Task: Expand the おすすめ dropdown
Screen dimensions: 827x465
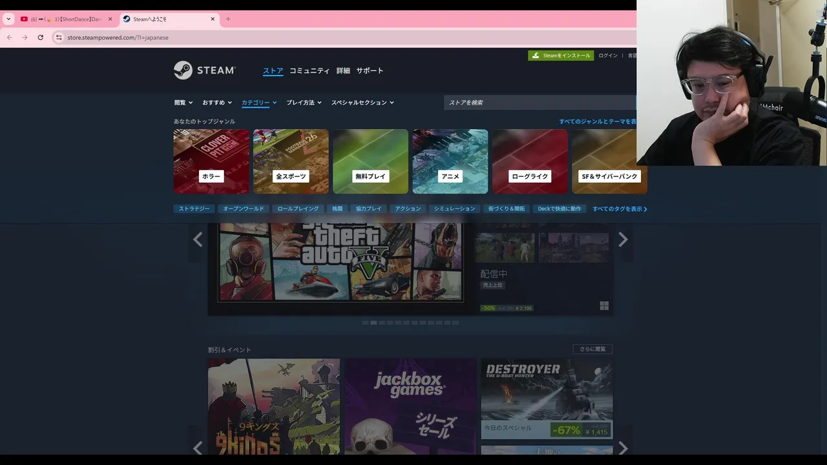Action: pyautogui.click(x=217, y=103)
